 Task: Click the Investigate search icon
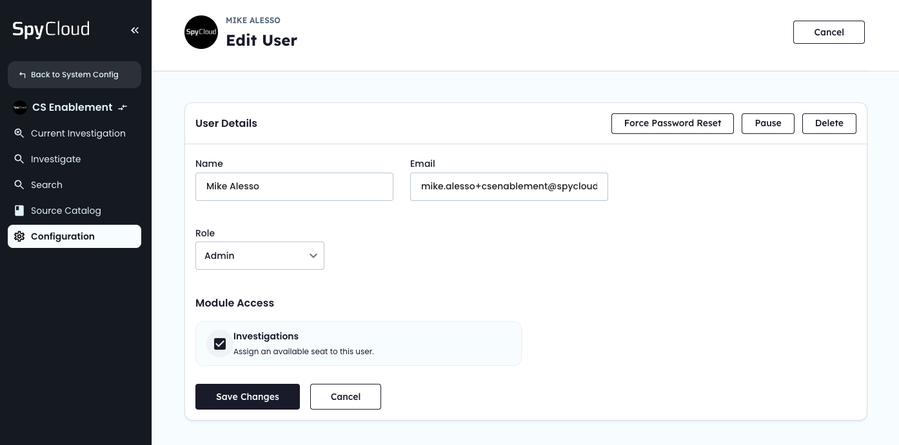click(x=19, y=159)
